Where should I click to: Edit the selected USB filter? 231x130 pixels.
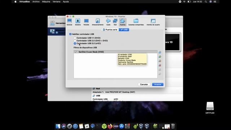click(160, 61)
